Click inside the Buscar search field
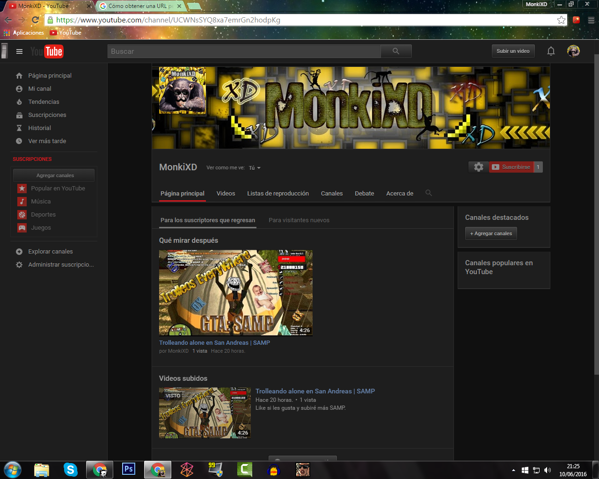 coord(244,51)
